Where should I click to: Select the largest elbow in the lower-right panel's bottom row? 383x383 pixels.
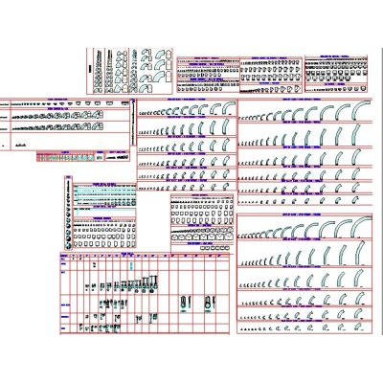click(x=358, y=327)
